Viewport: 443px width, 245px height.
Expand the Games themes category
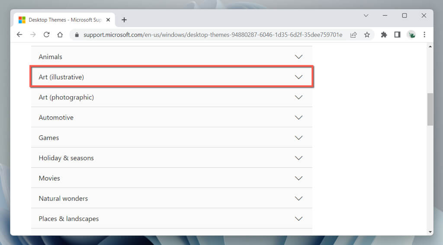171,138
